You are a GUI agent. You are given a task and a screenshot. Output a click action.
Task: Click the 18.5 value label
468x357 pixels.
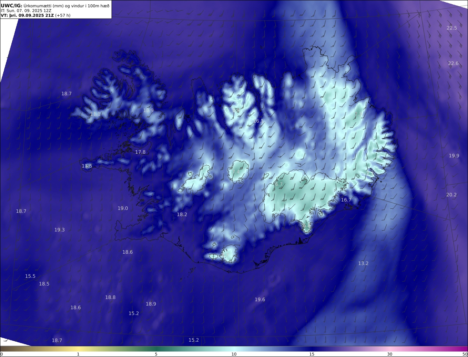(44, 284)
